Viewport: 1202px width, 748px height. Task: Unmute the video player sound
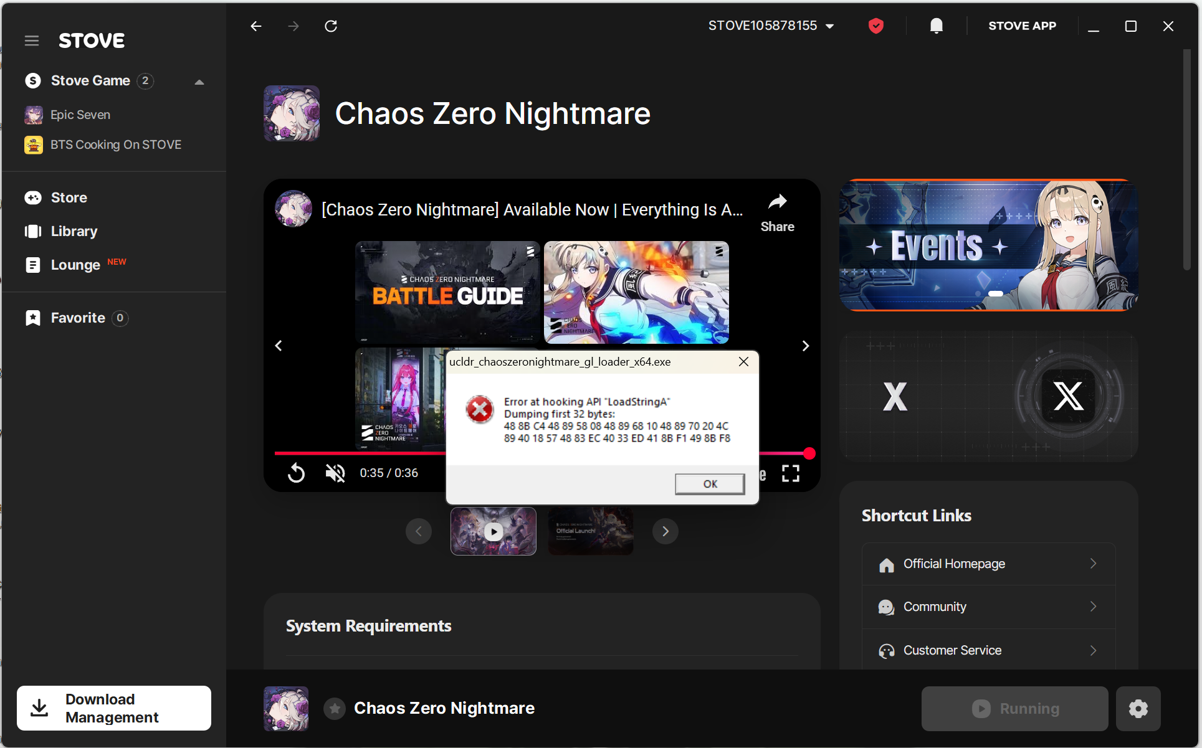pyautogui.click(x=335, y=473)
